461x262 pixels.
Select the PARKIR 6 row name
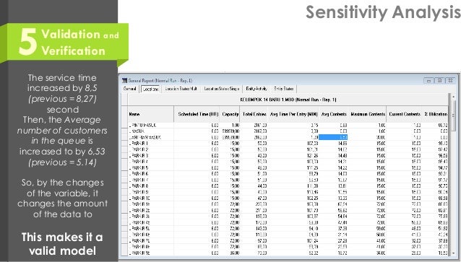(139, 174)
